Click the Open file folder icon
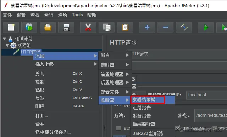This screenshot has height=137, width=227. tap(48, 27)
